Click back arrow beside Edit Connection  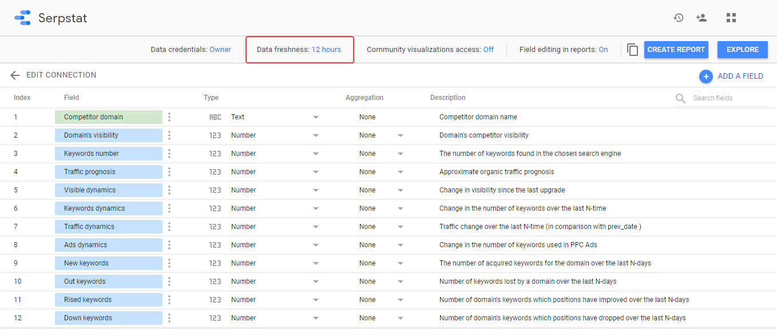(15, 75)
